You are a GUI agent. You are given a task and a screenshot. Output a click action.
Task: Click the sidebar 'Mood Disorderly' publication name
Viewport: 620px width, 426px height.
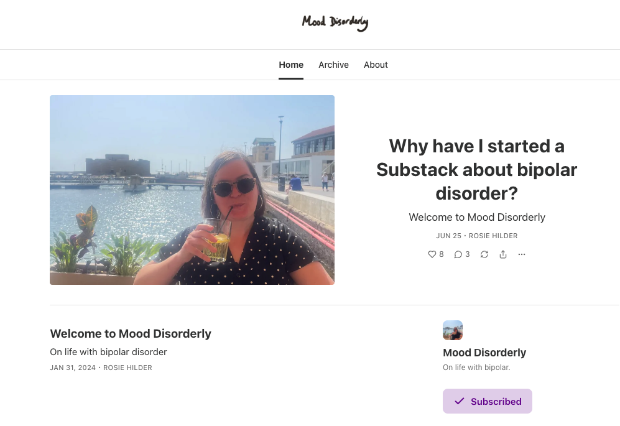tap(484, 353)
